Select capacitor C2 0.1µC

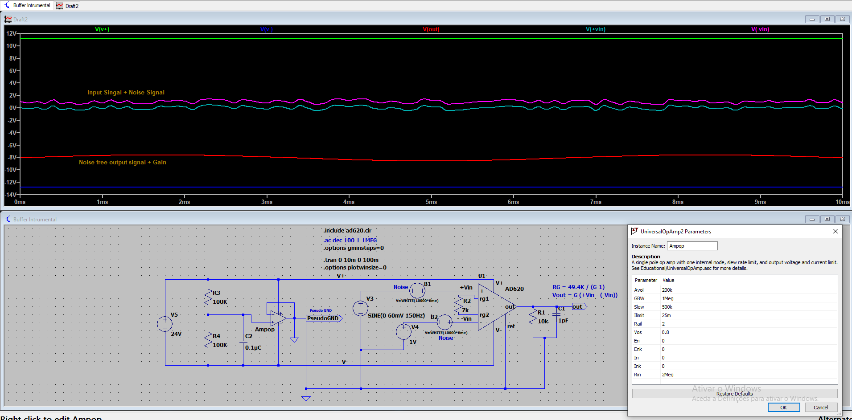click(243, 342)
